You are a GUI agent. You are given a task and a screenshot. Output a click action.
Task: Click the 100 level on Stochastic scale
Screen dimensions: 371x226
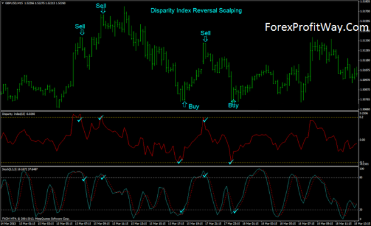(x=362, y=169)
